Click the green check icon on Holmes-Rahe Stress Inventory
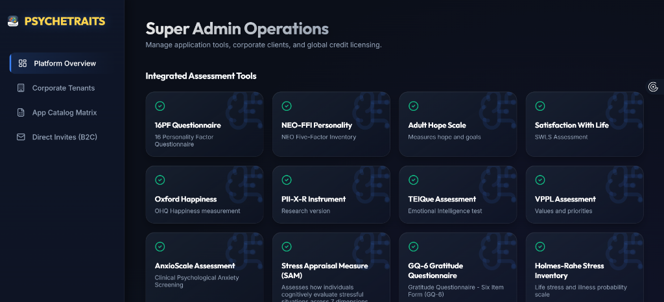 point(540,247)
